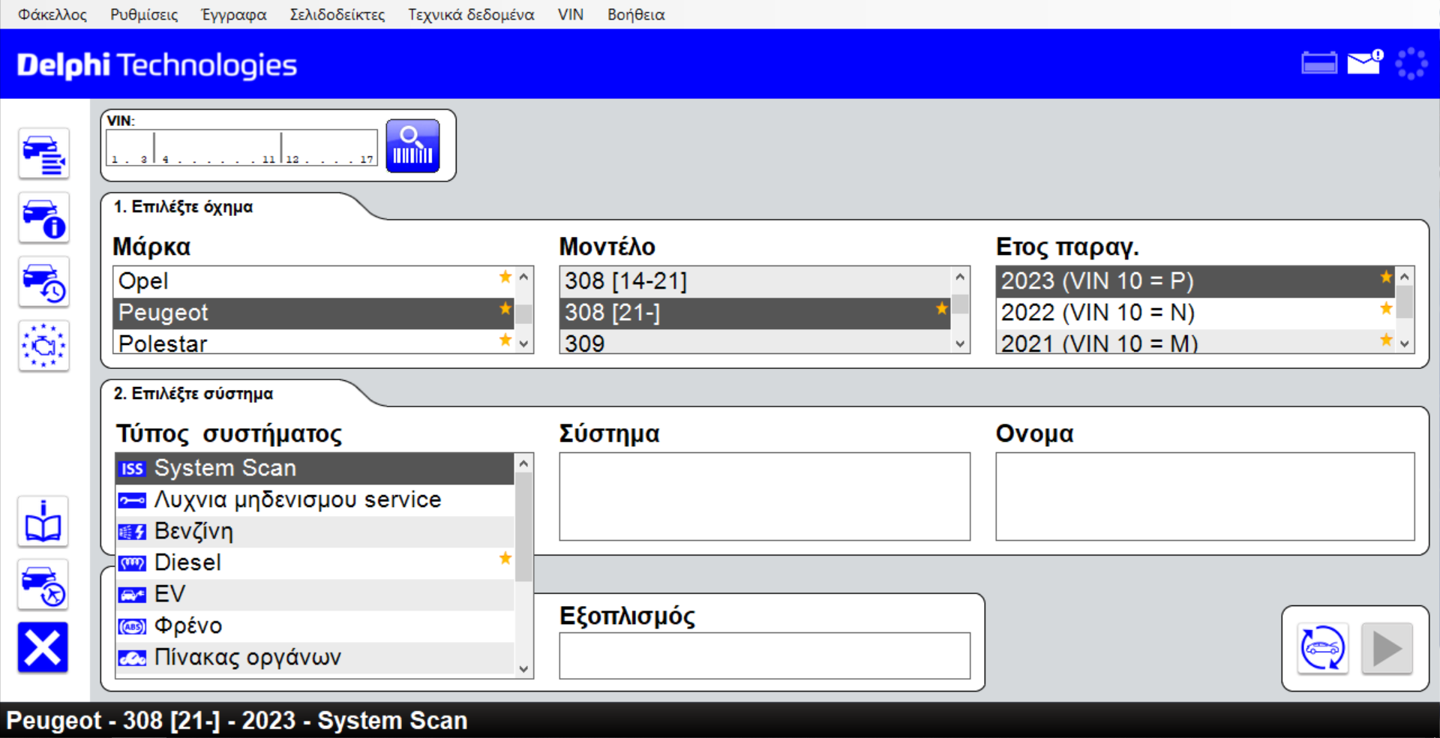Open the Βοήθεια menu
Image resolution: width=1440 pixels, height=738 pixels.
[636, 14]
